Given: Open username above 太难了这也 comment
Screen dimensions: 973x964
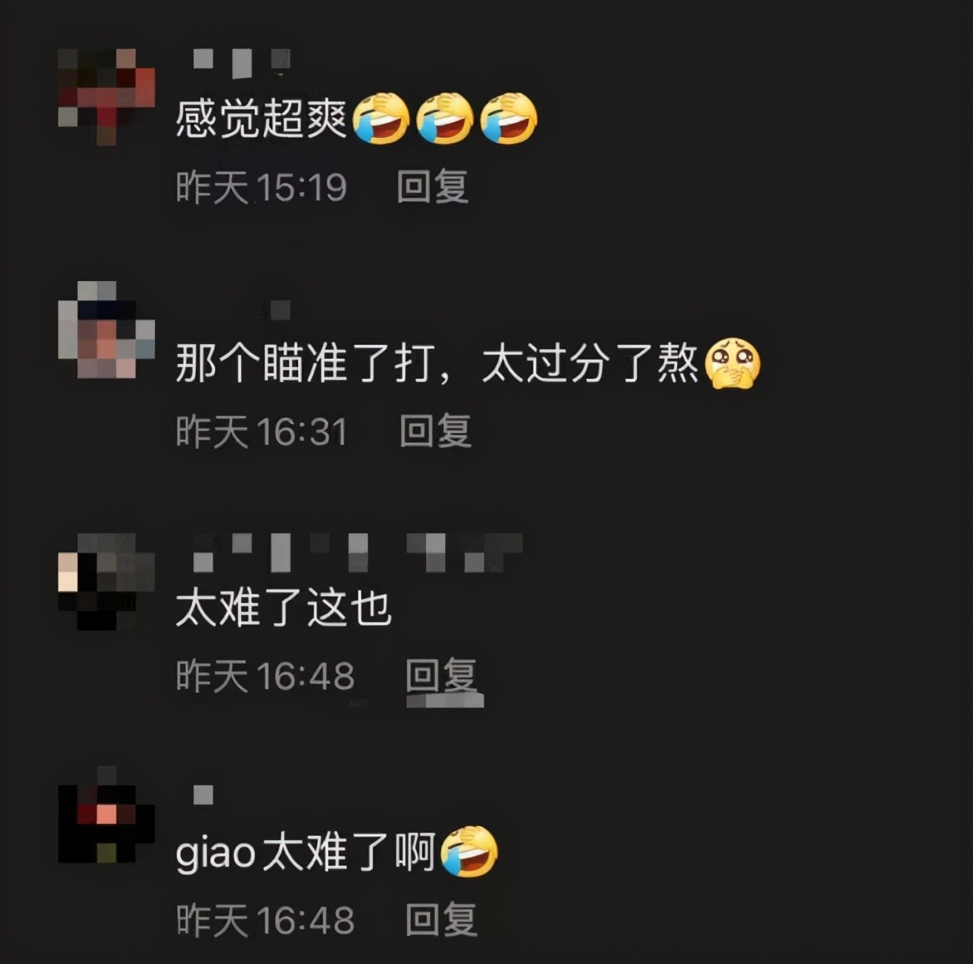Looking at the screenshot, I should point(357,552).
